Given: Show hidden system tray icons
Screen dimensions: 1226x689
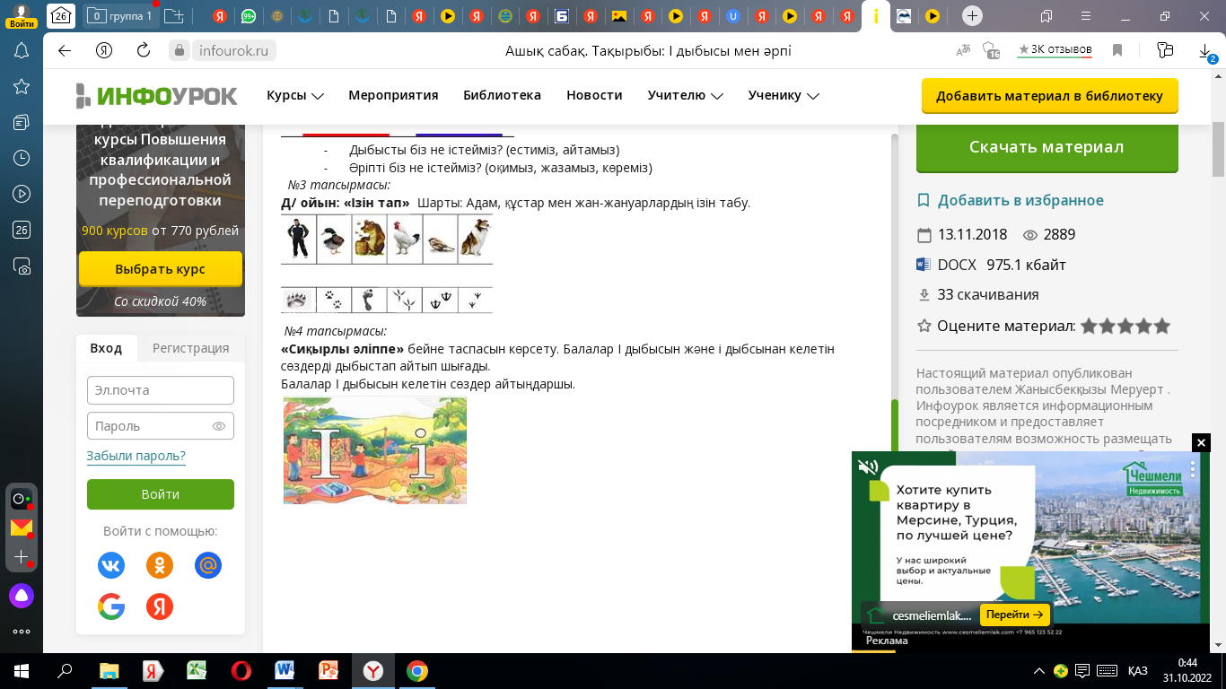Looking at the screenshot, I should [1038, 671].
